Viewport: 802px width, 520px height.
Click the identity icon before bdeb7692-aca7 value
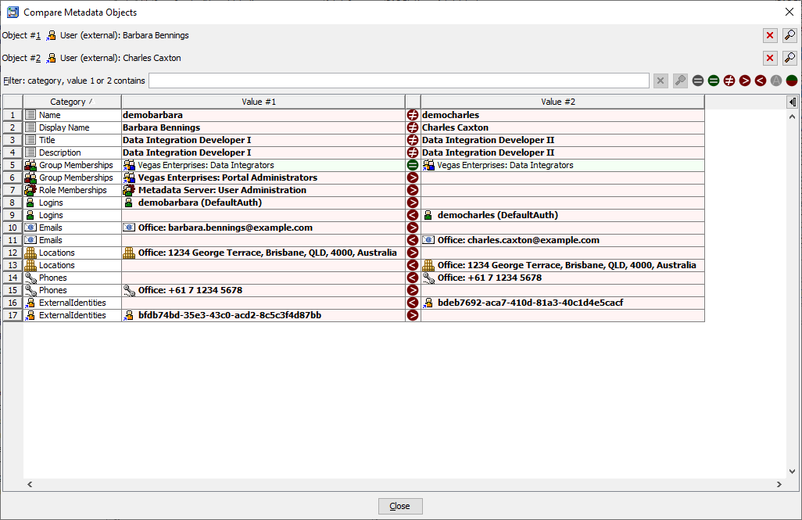click(x=428, y=303)
